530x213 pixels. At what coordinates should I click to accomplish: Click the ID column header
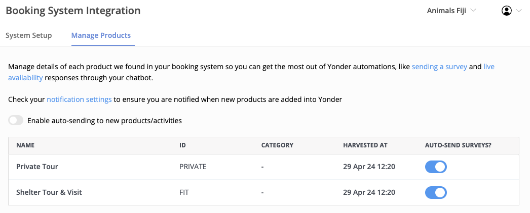point(183,145)
